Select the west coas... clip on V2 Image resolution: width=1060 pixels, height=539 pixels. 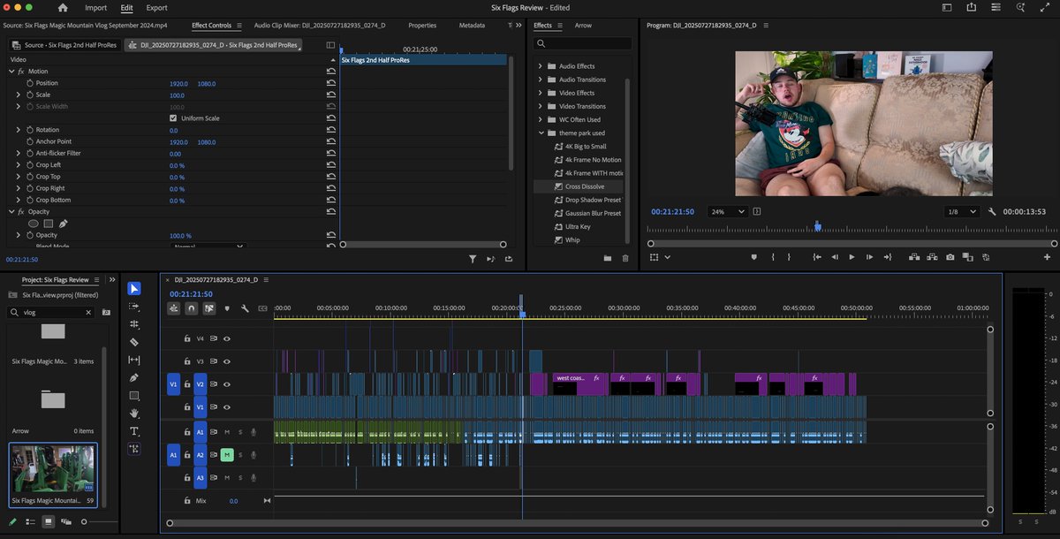[579, 383]
